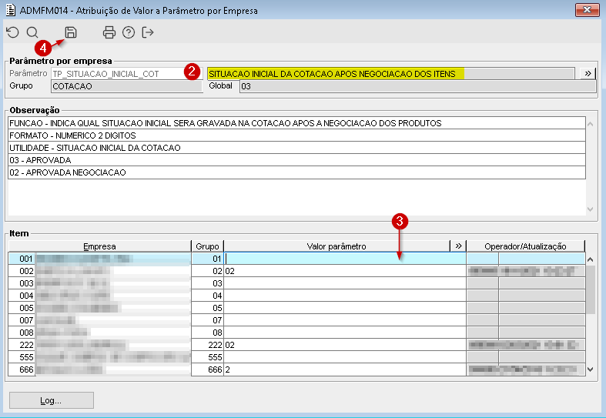Click the Operador/Atualização column header
The height and width of the screenshot is (418, 606).
pyautogui.click(x=526, y=246)
